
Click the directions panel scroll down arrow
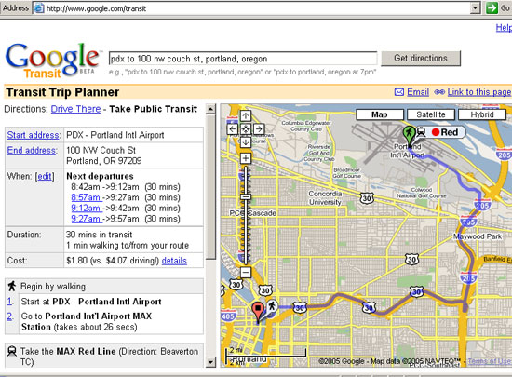tap(210, 362)
